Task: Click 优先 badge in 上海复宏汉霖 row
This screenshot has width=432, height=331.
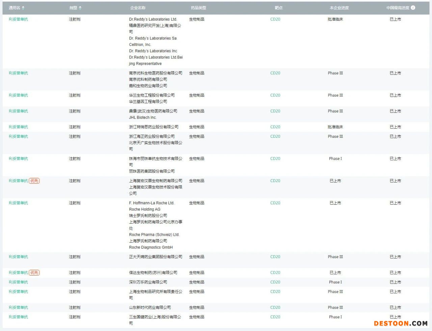Action: point(34,181)
